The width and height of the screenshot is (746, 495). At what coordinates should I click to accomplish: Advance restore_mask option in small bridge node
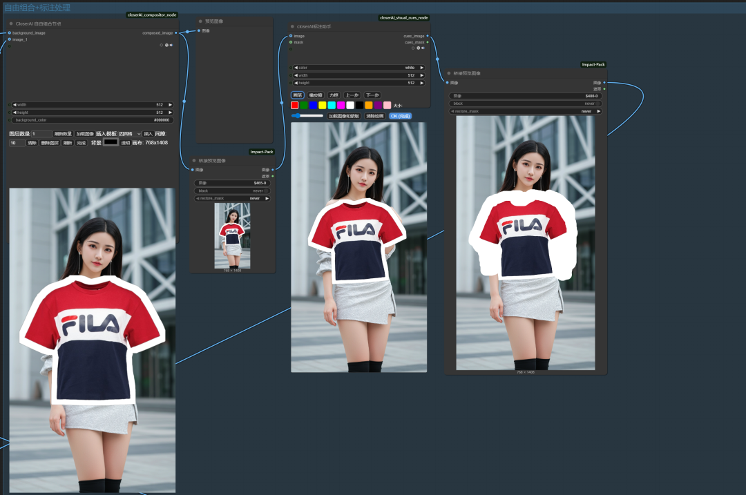(267, 198)
